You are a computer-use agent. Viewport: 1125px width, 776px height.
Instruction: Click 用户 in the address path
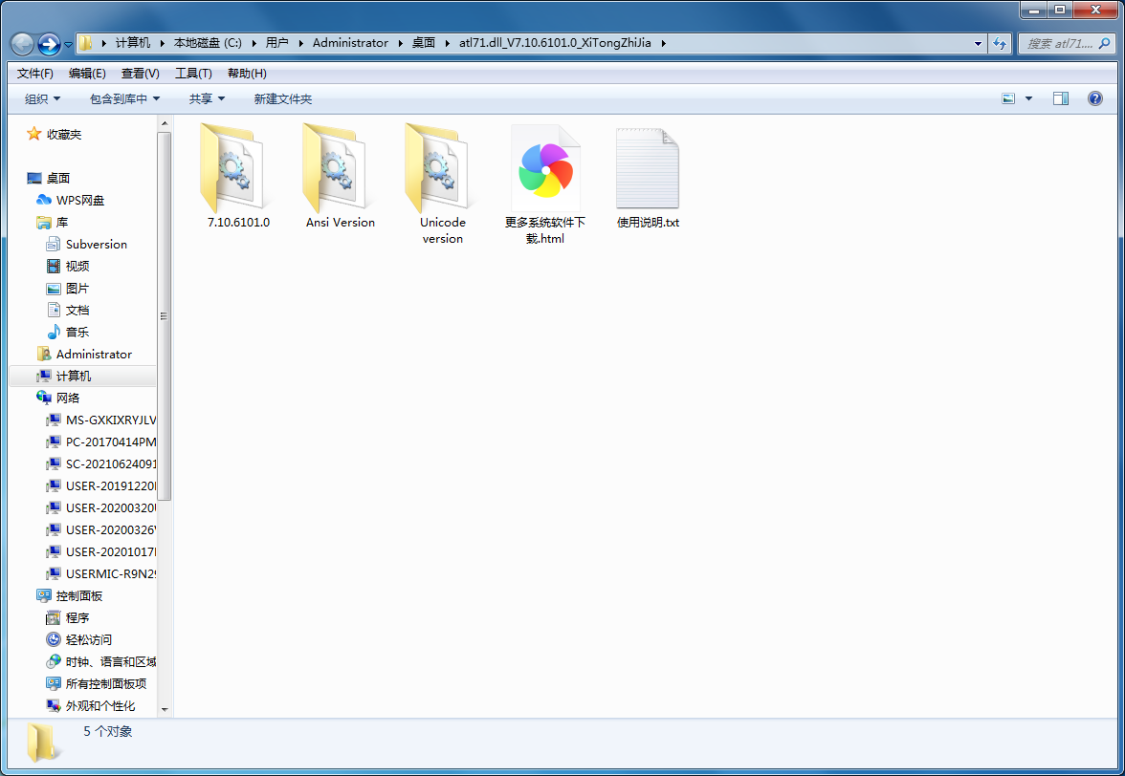(277, 43)
